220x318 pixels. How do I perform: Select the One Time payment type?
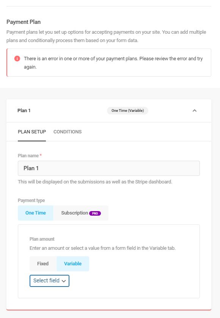pyautogui.click(x=36, y=213)
